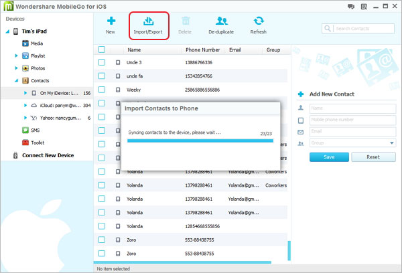Screen dimensions: 402x273
Task: Click the person icon beside Name field
Action: [x=301, y=108]
